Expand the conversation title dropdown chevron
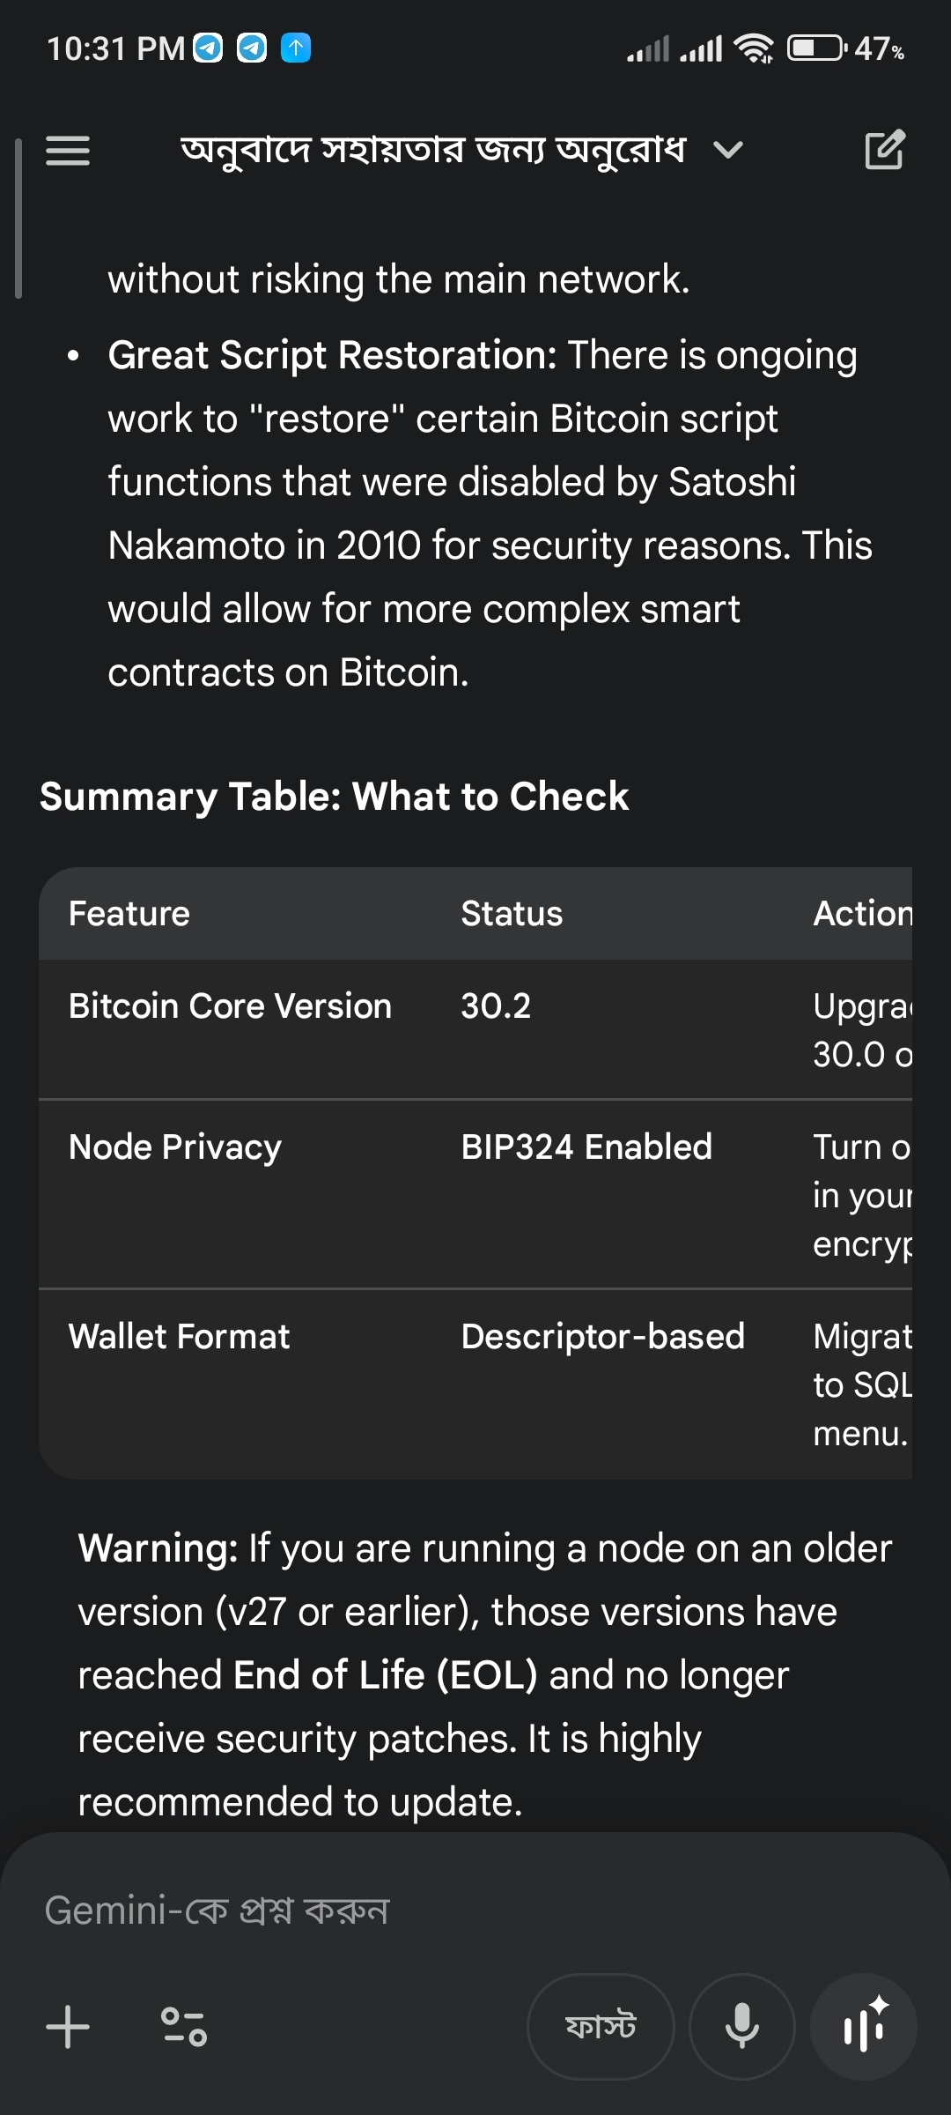The height and width of the screenshot is (2115, 951). [x=728, y=151]
